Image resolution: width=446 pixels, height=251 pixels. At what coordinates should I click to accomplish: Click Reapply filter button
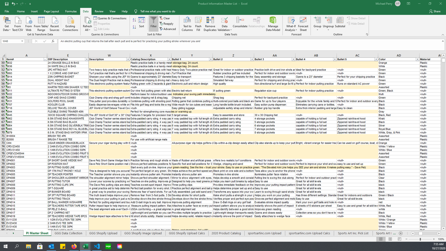pos(166,24)
